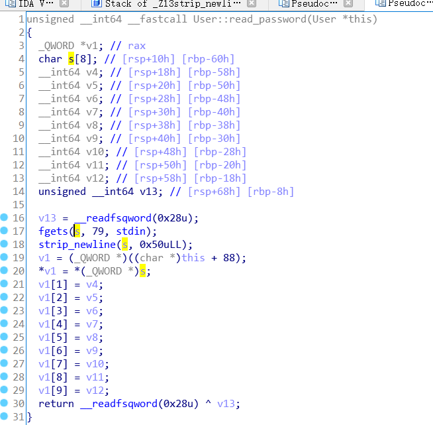Click line number 1 in the gutter
The image size is (433, 425).
coord(21,19)
